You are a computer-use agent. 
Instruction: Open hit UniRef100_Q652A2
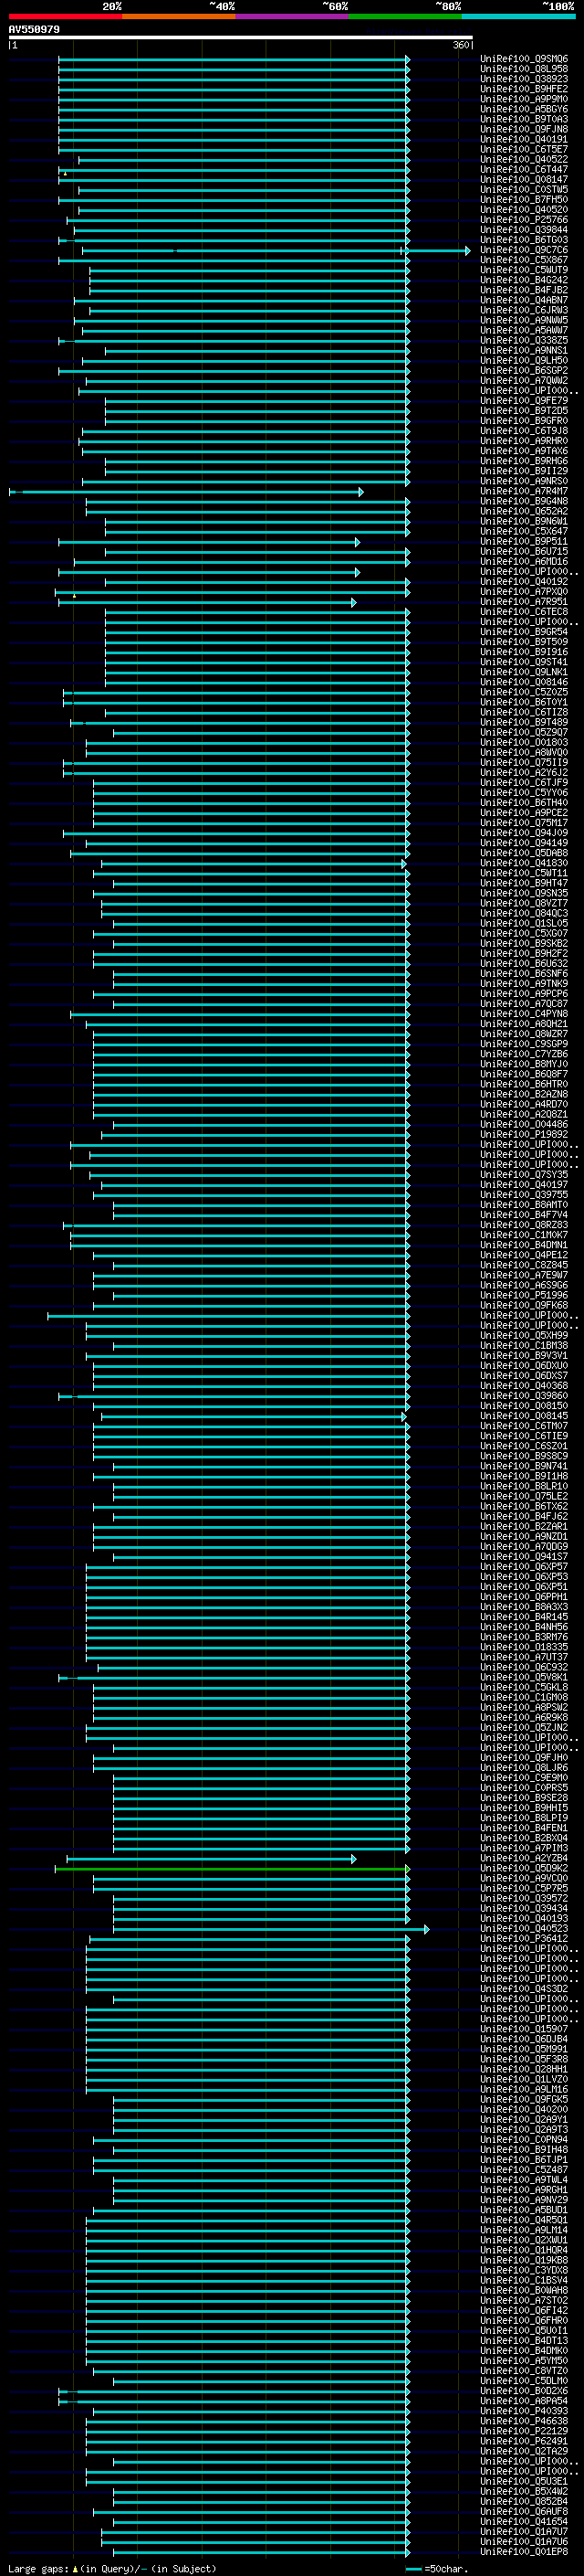pyautogui.click(x=524, y=511)
